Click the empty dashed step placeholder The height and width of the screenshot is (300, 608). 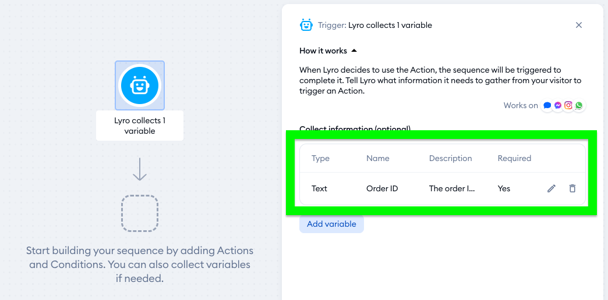tap(140, 213)
